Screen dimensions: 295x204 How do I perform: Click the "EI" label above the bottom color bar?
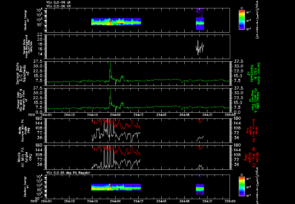click(x=242, y=175)
